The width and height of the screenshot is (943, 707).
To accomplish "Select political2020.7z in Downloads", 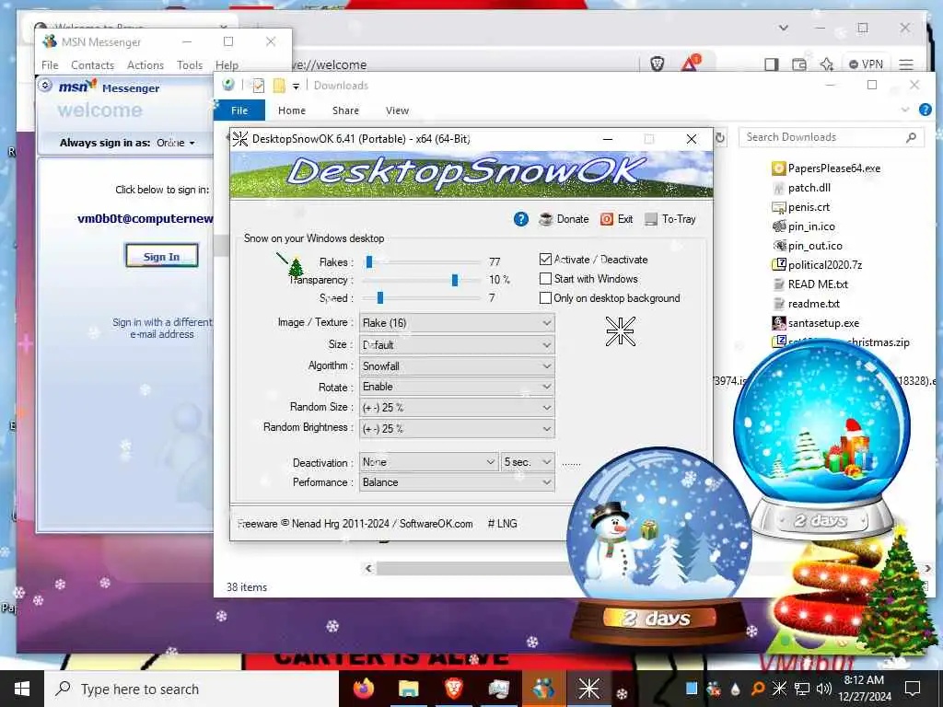I will (817, 264).
